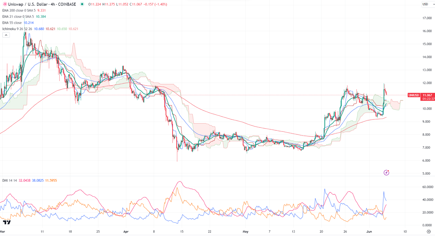Click EMA 200 value 9.331
The height and width of the screenshot is (236, 435).
[x=41, y=10]
